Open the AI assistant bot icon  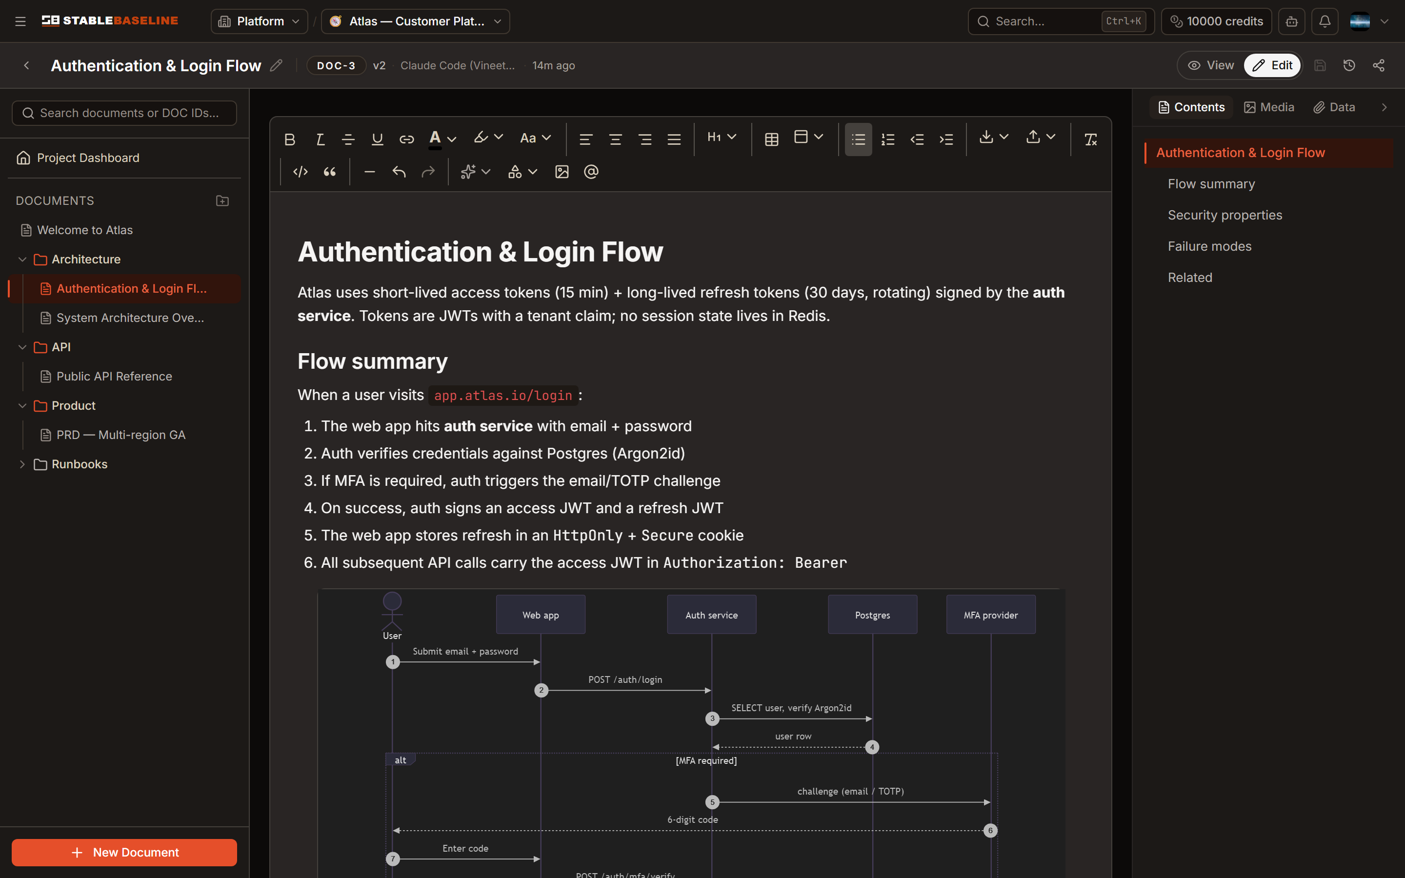1292,21
